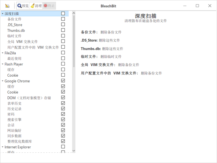The height and width of the screenshot is (163, 217).
Task: Select the Internet Explorer label
Action: [x=18, y=147]
